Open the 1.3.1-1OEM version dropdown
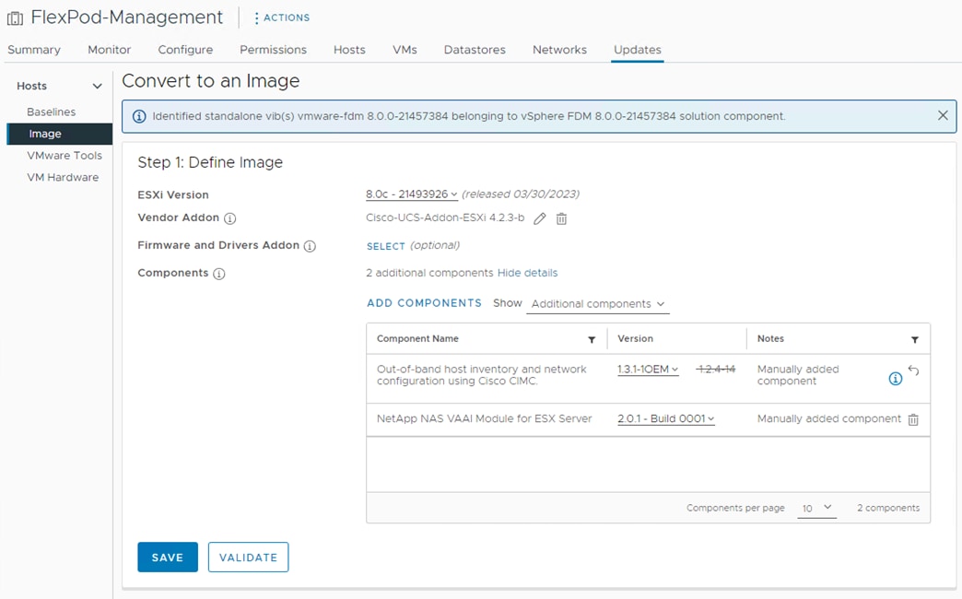Screen dimensions: 962x599 tap(648, 370)
